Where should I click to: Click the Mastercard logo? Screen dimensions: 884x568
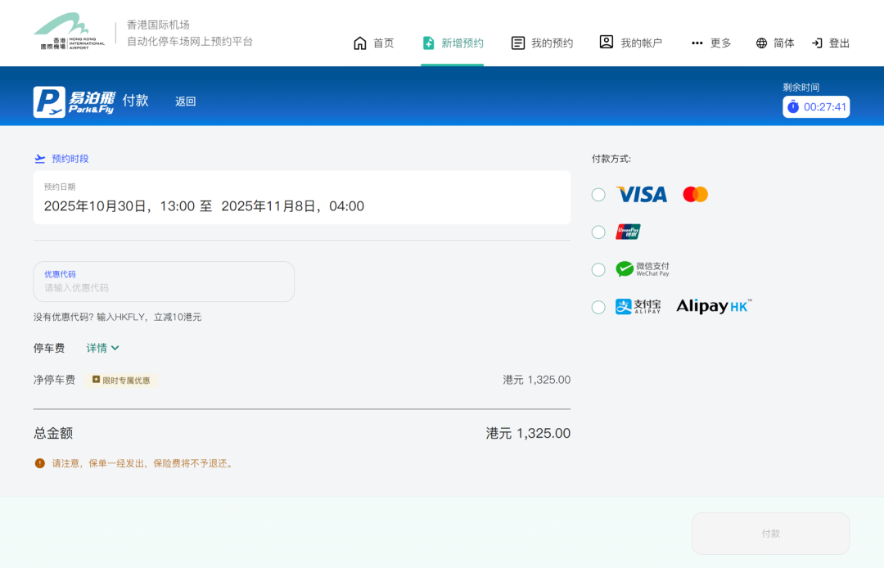click(x=694, y=194)
